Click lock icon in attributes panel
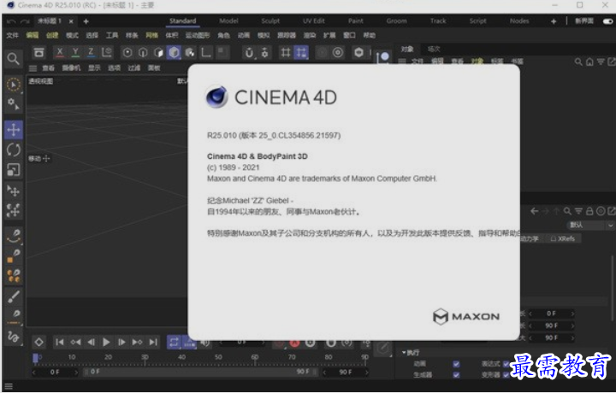The height and width of the screenshot is (393, 616). [x=589, y=211]
